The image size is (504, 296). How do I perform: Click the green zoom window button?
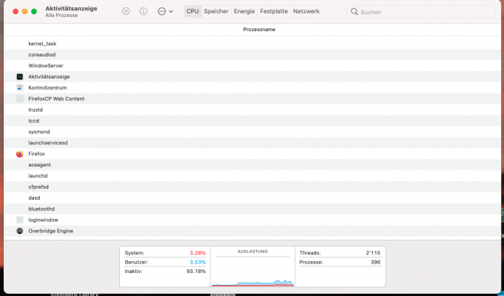[x=34, y=12]
